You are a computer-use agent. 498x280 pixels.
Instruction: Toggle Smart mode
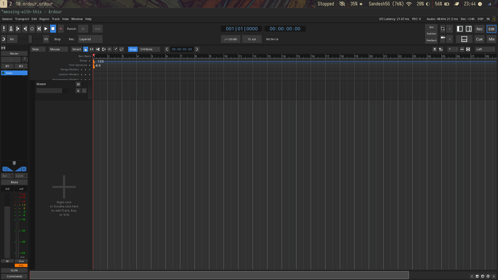(x=77, y=49)
